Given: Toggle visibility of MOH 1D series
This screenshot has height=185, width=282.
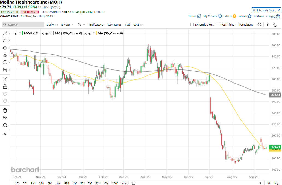Looking at the screenshot, I should [x=16, y=34].
